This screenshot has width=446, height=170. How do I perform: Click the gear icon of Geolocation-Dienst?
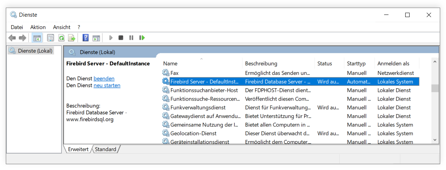pyautogui.click(x=166, y=133)
